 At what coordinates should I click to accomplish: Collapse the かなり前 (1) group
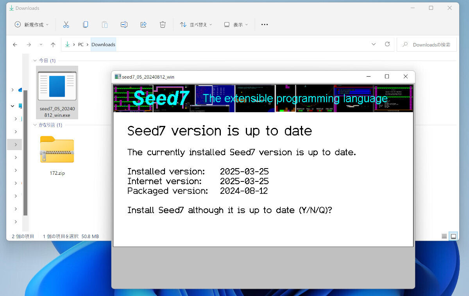pyautogui.click(x=35, y=125)
